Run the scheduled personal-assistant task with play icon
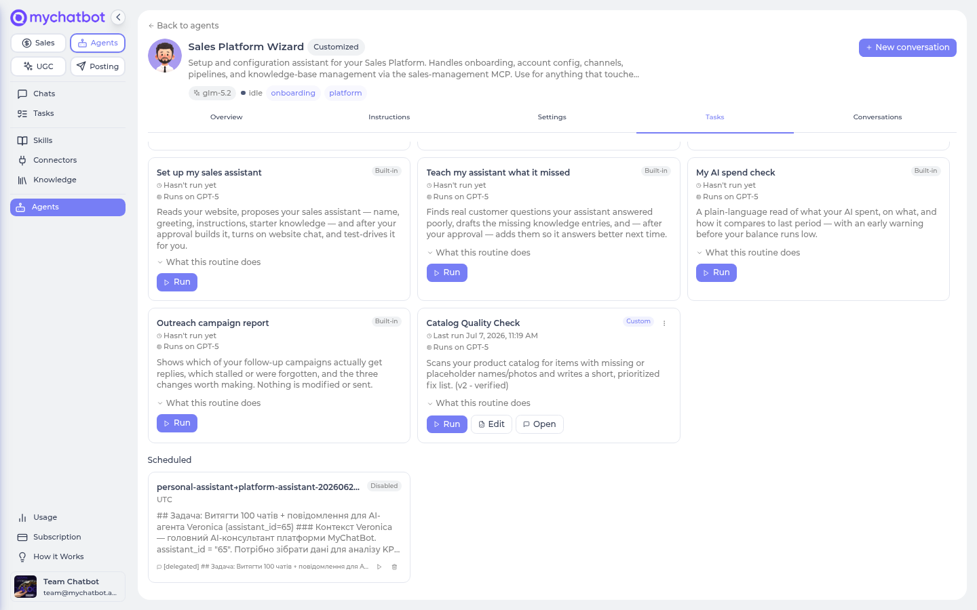 click(379, 567)
